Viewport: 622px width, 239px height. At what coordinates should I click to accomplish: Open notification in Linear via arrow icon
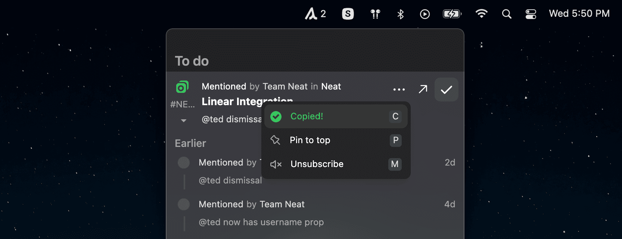tap(423, 89)
